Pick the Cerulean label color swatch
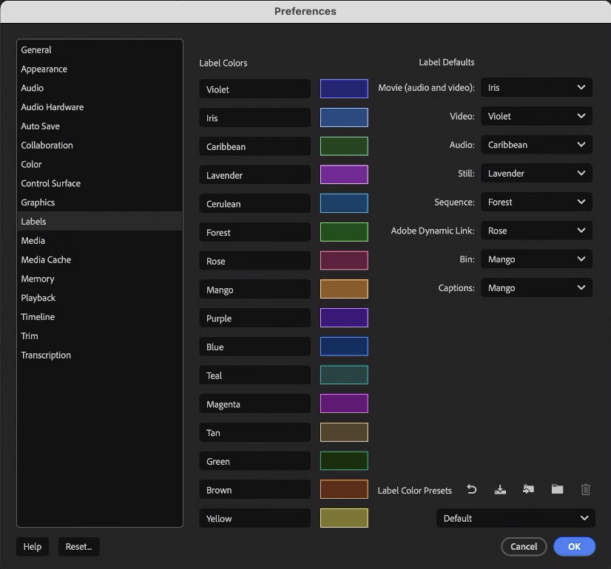 pyautogui.click(x=344, y=204)
